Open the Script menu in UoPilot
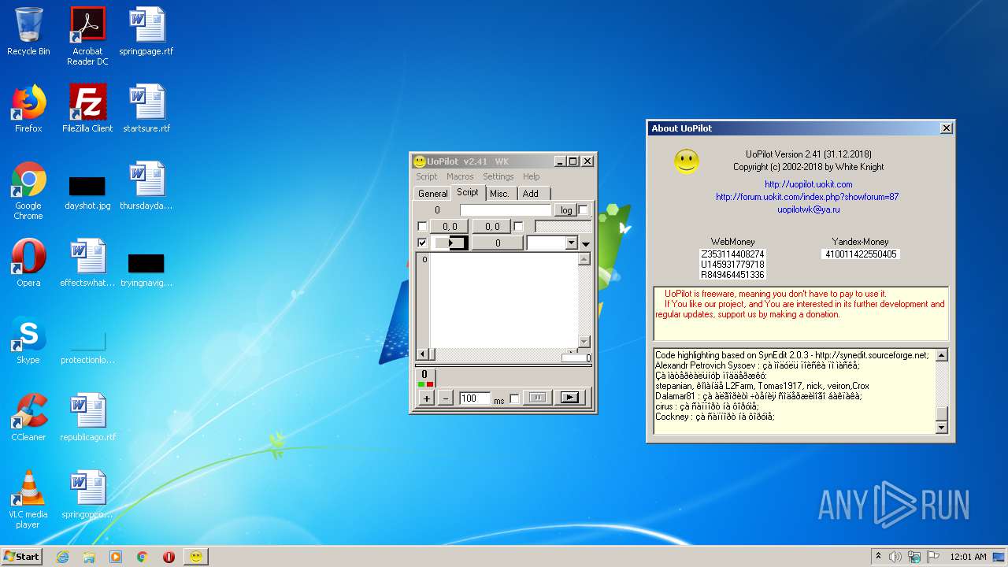The image size is (1008, 567). pyautogui.click(x=427, y=176)
